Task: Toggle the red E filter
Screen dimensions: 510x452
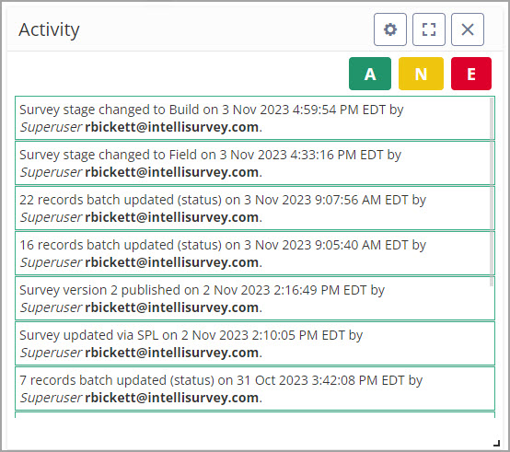Action: click(471, 74)
